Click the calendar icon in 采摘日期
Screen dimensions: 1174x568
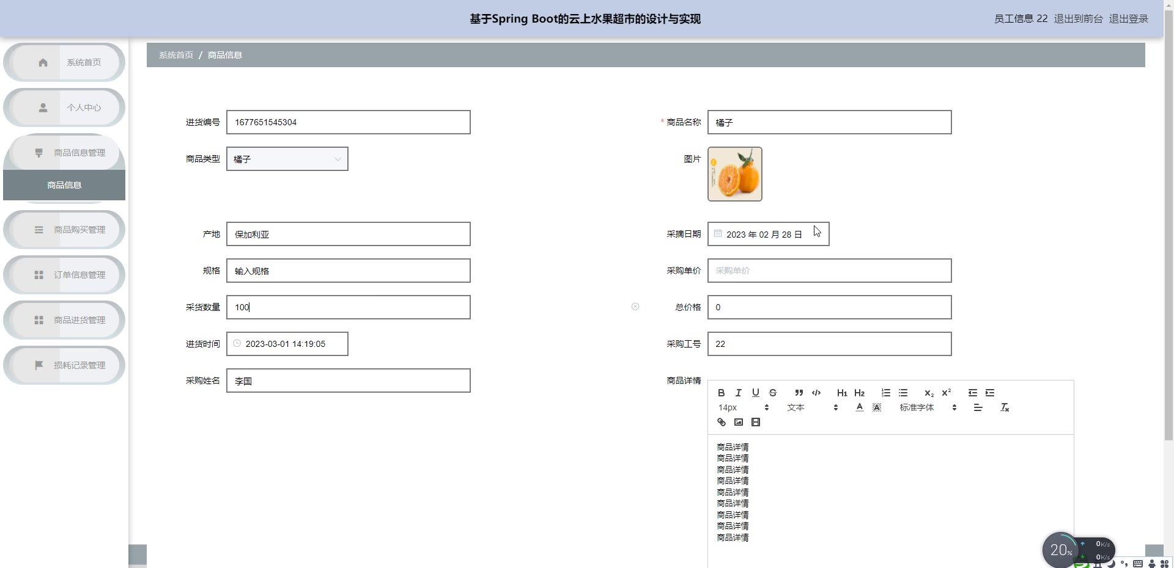coord(718,233)
